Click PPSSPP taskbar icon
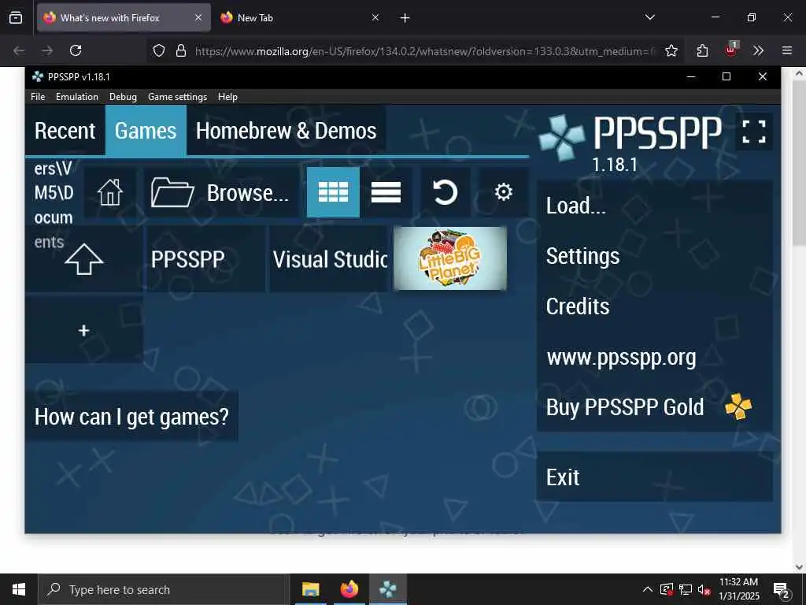The width and height of the screenshot is (806, 605). pyautogui.click(x=388, y=589)
